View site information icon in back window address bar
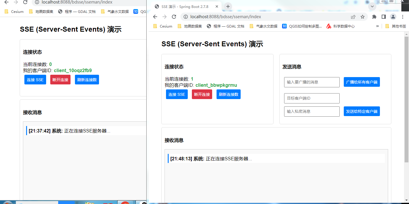The height and width of the screenshot is (204, 409). click(37, 2)
